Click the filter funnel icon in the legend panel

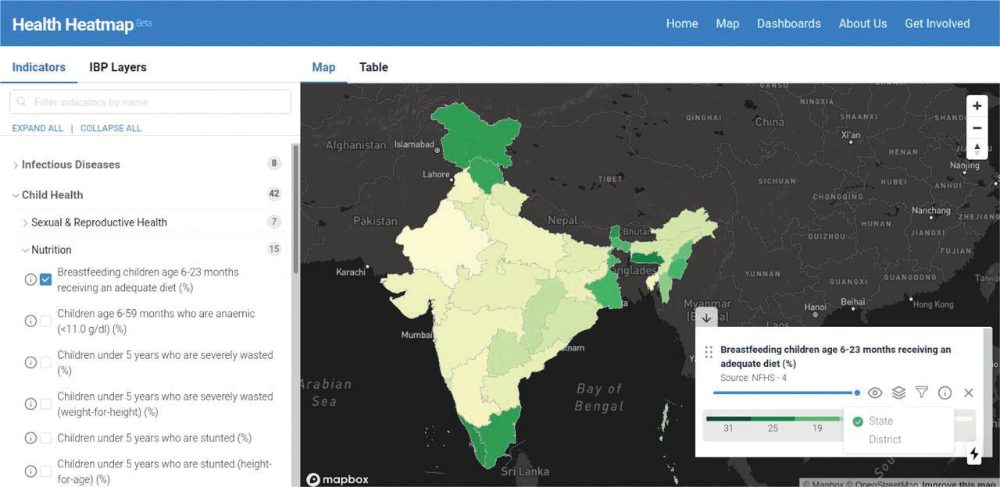tap(922, 393)
